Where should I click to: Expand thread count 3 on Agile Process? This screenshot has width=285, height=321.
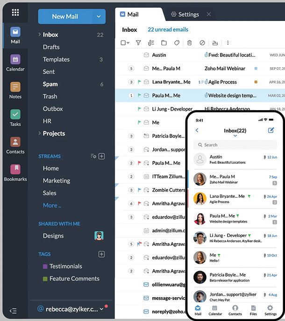pos(131,82)
